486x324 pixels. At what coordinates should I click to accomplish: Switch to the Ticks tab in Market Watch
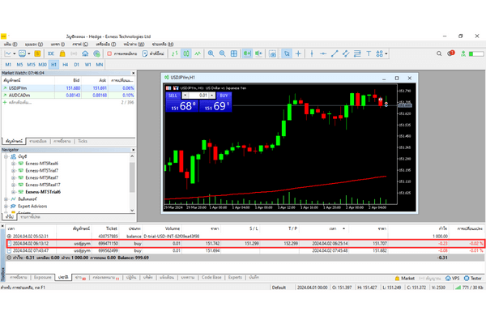82,141
